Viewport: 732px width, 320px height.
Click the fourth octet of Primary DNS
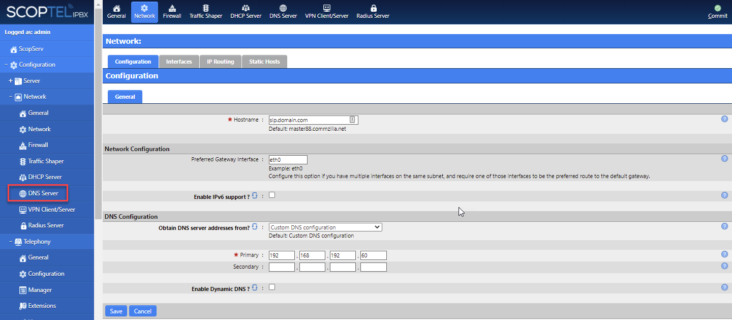point(374,255)
